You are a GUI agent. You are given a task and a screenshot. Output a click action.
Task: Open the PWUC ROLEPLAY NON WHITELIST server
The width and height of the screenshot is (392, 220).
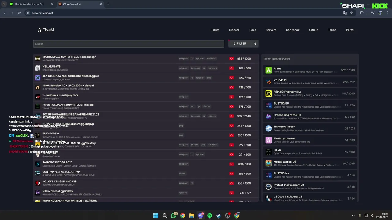click(x=146, y=106)
